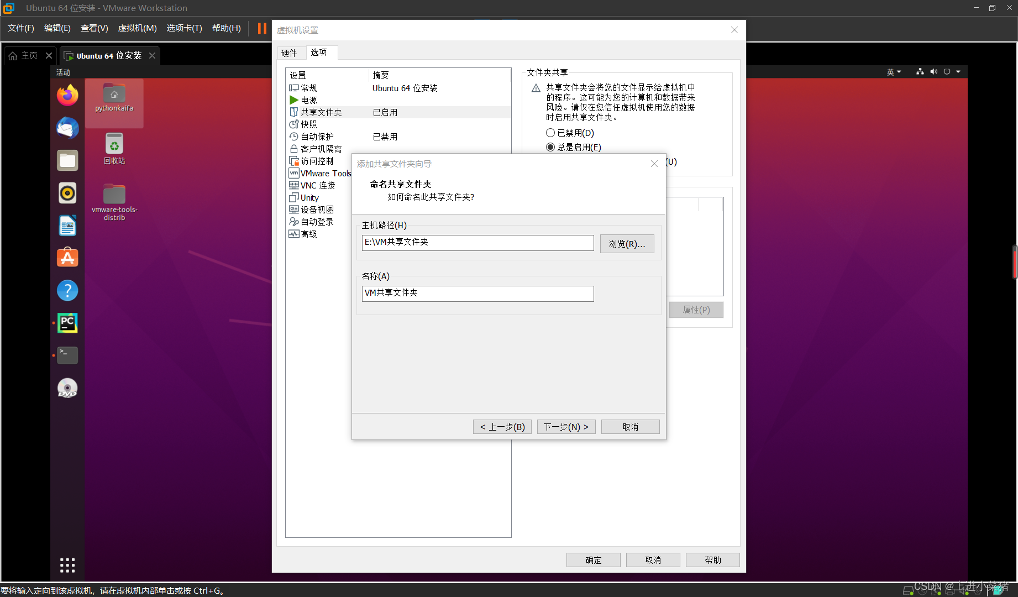Screen dimensions: 1018x597
Task: Click 取消 in the add shared folder wizard
Action: coord(631,427)
